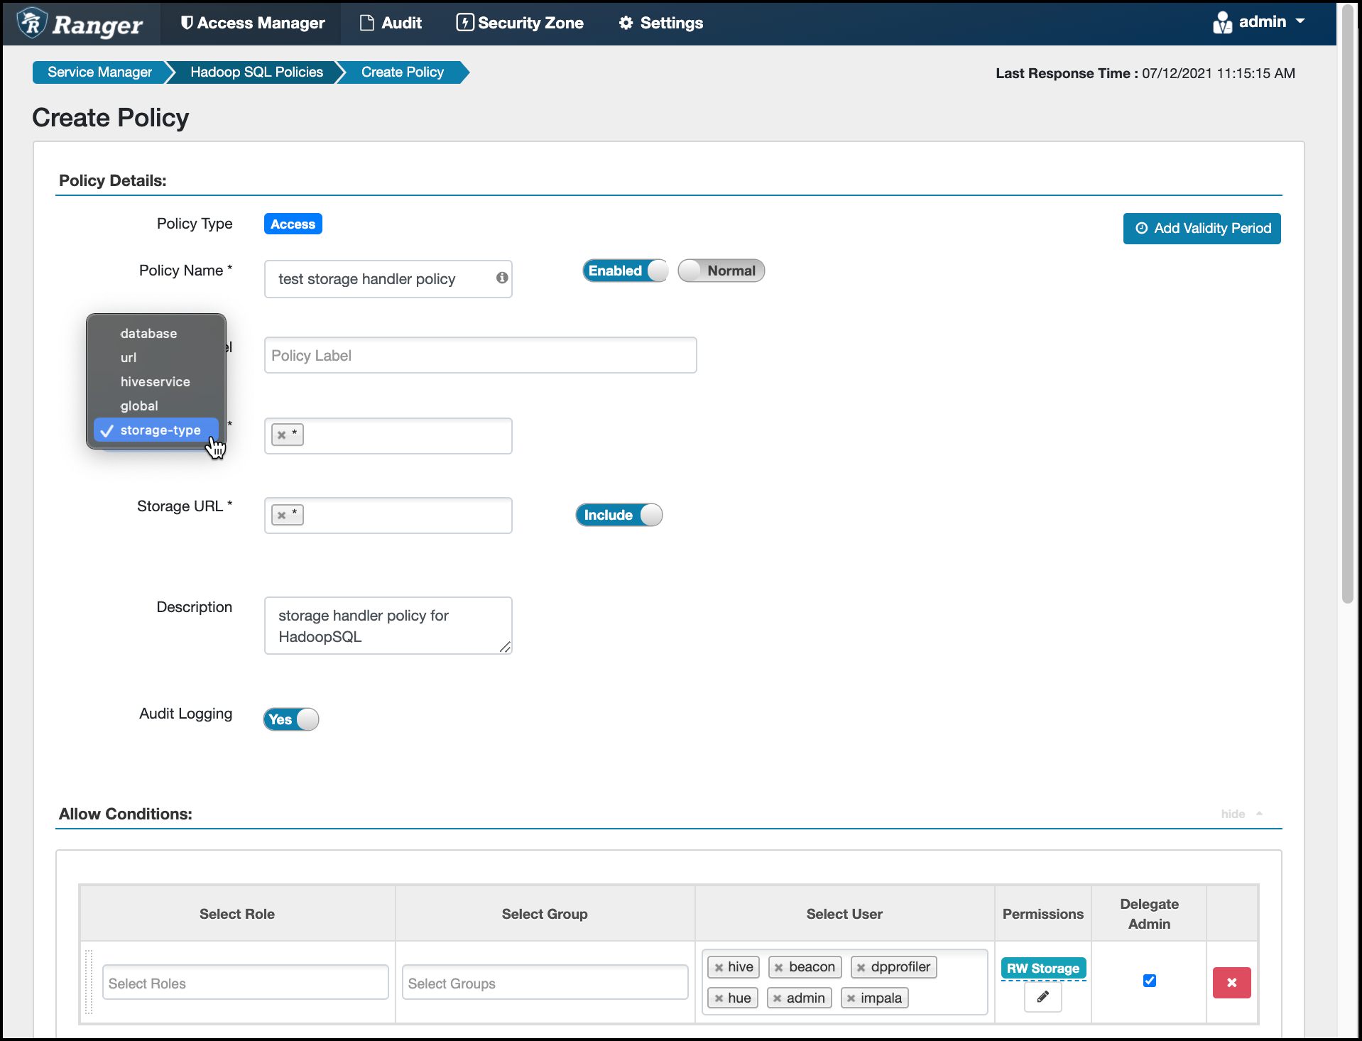The width and height of the screenshot is (1362, 1041).
Task: Click the Policy Label input field
Action: pyautogui.click(x=480, y=355)
